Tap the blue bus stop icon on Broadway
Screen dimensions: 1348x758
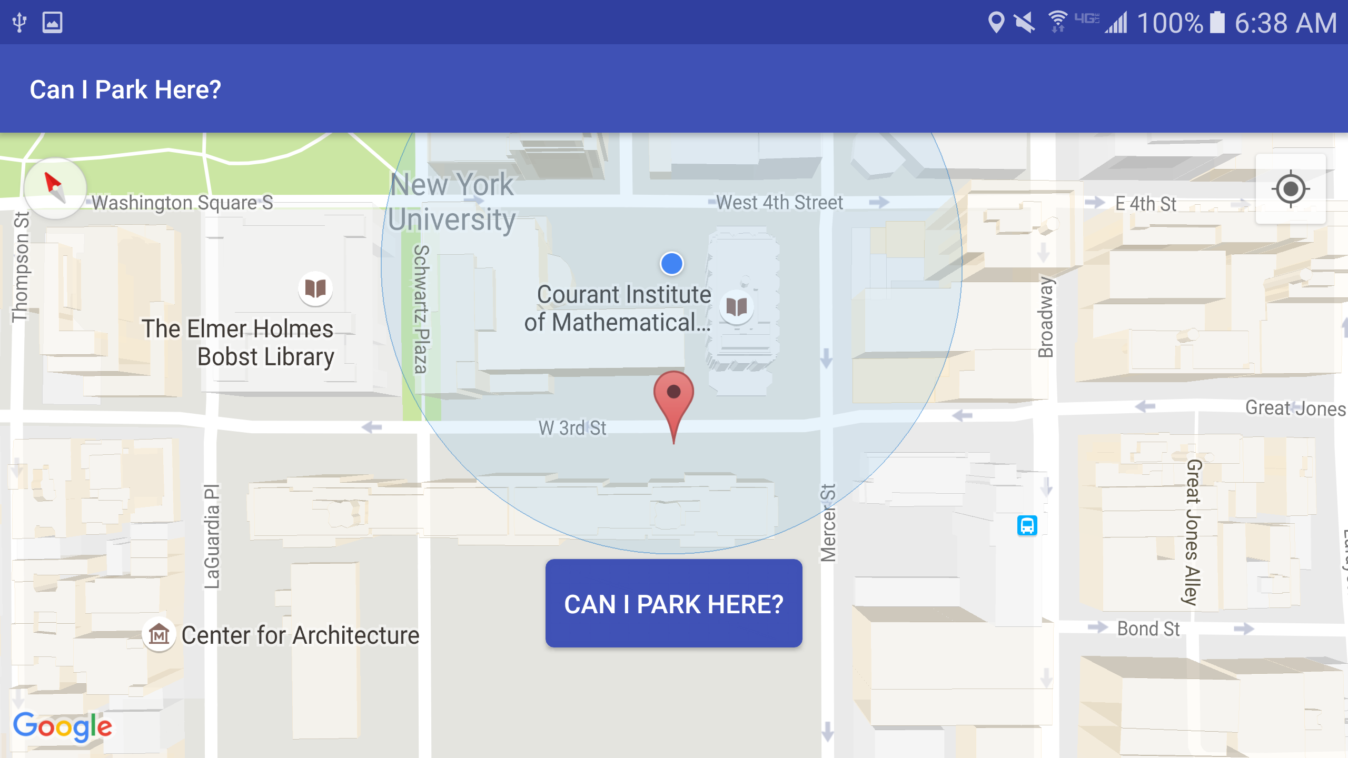tap(1027, 525)
